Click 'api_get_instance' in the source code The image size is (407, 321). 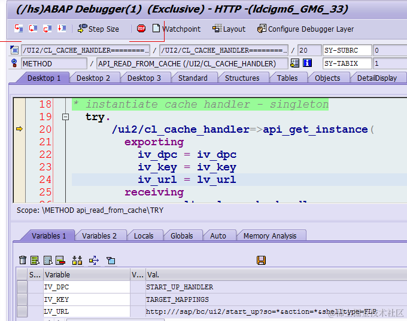[315, 129]
